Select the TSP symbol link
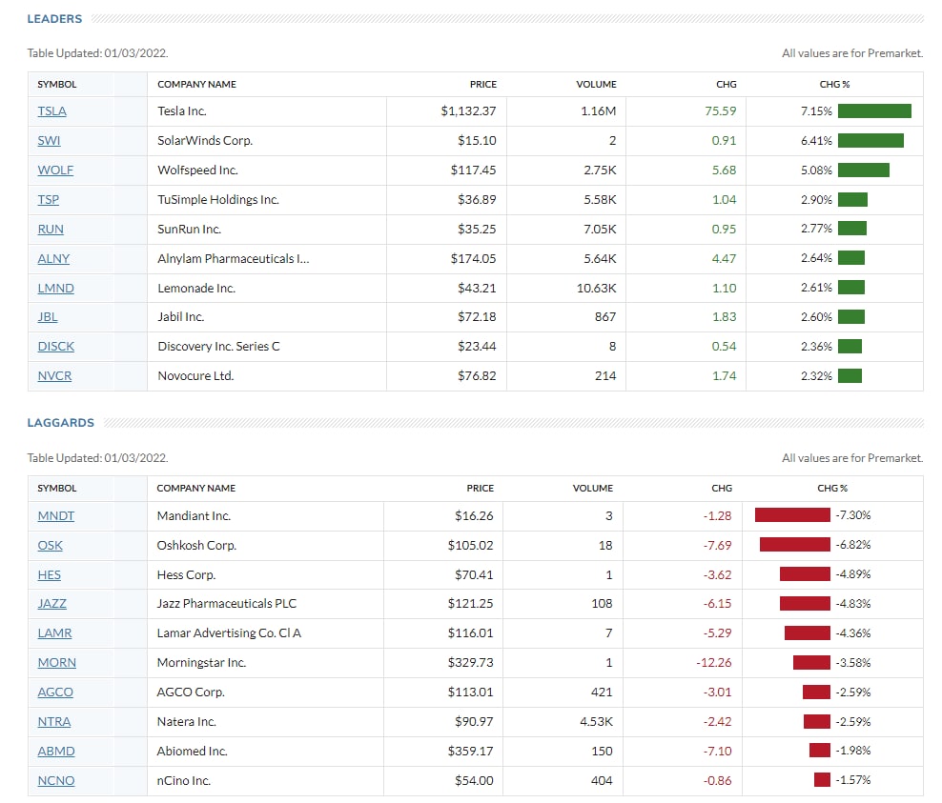The height and width of the screenshot is (803, 942). tap(49, 200)
